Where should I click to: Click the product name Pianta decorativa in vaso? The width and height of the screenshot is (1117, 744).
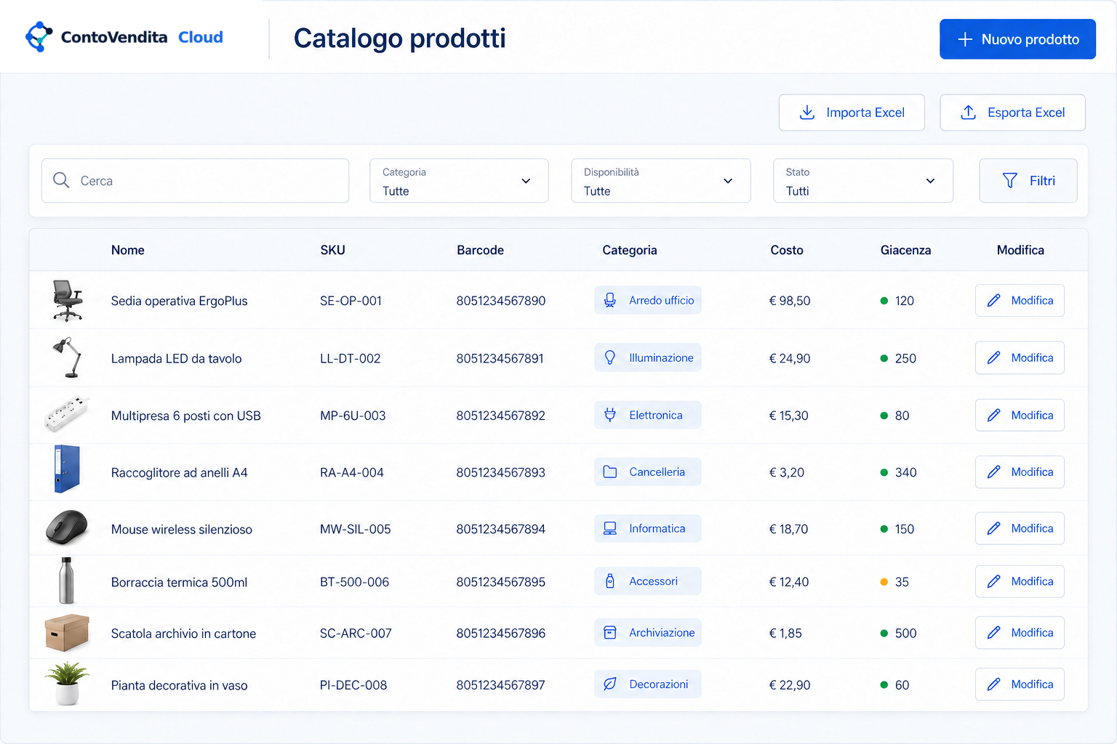pos(179,685)
